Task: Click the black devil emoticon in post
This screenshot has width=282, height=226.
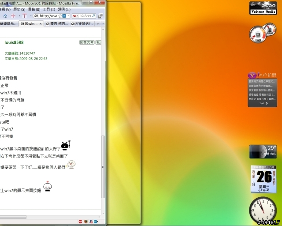Action: (66, 145)
